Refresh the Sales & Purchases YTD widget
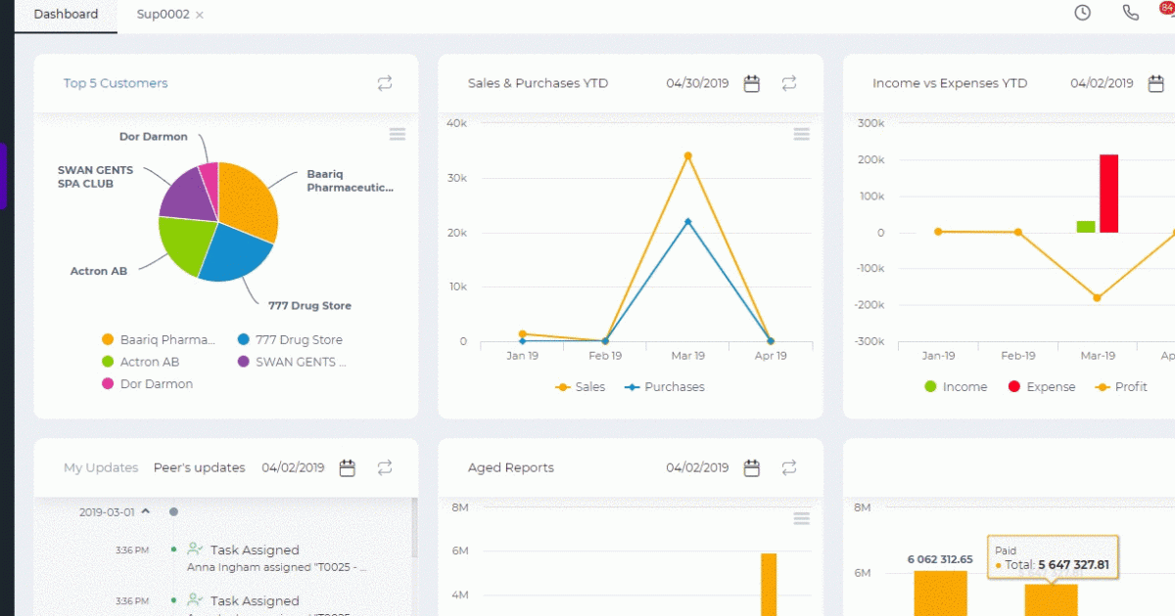Screen dimensions: 1175x616 click(x=789, y=84)
